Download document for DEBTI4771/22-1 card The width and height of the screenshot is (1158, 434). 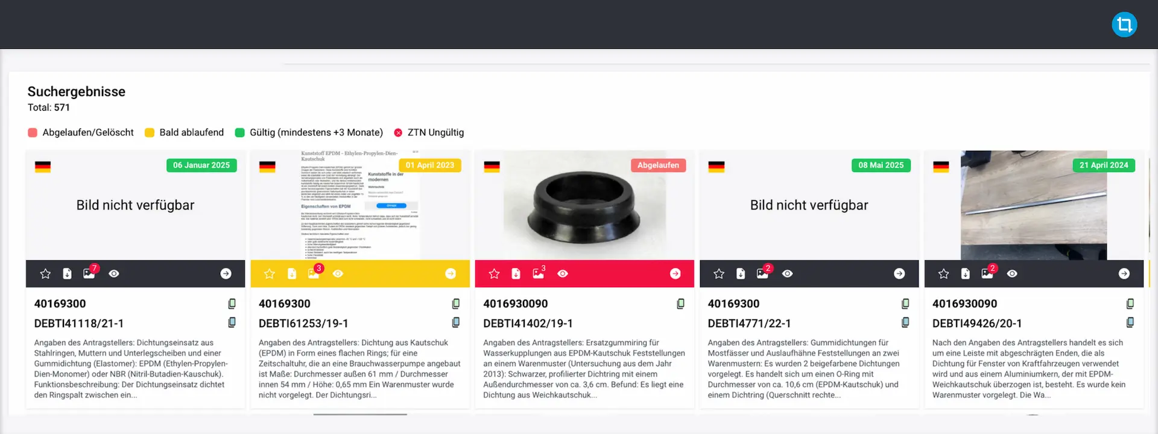coord(741,274)
